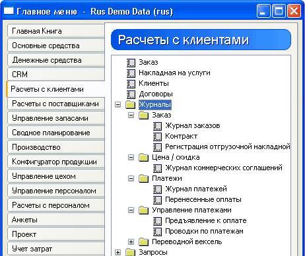Minimize the Главное меню window
The width and height of the screenshot is (305, 256).
(x=263, y=11)
